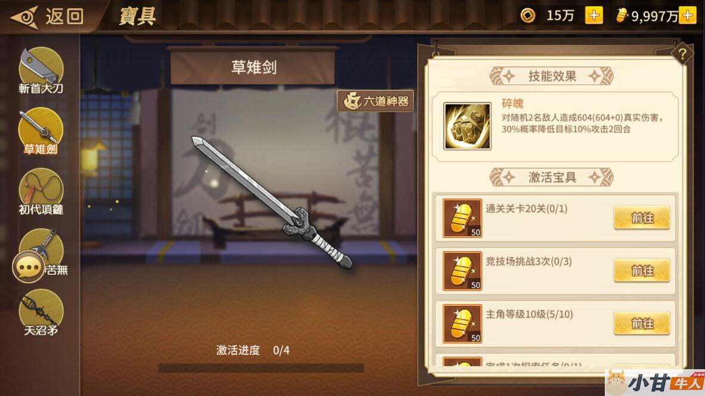This screenshot has height=396, width=705.
Task: Go to 竞技场挑战3次 task via 前往
Action: point(642,271)
